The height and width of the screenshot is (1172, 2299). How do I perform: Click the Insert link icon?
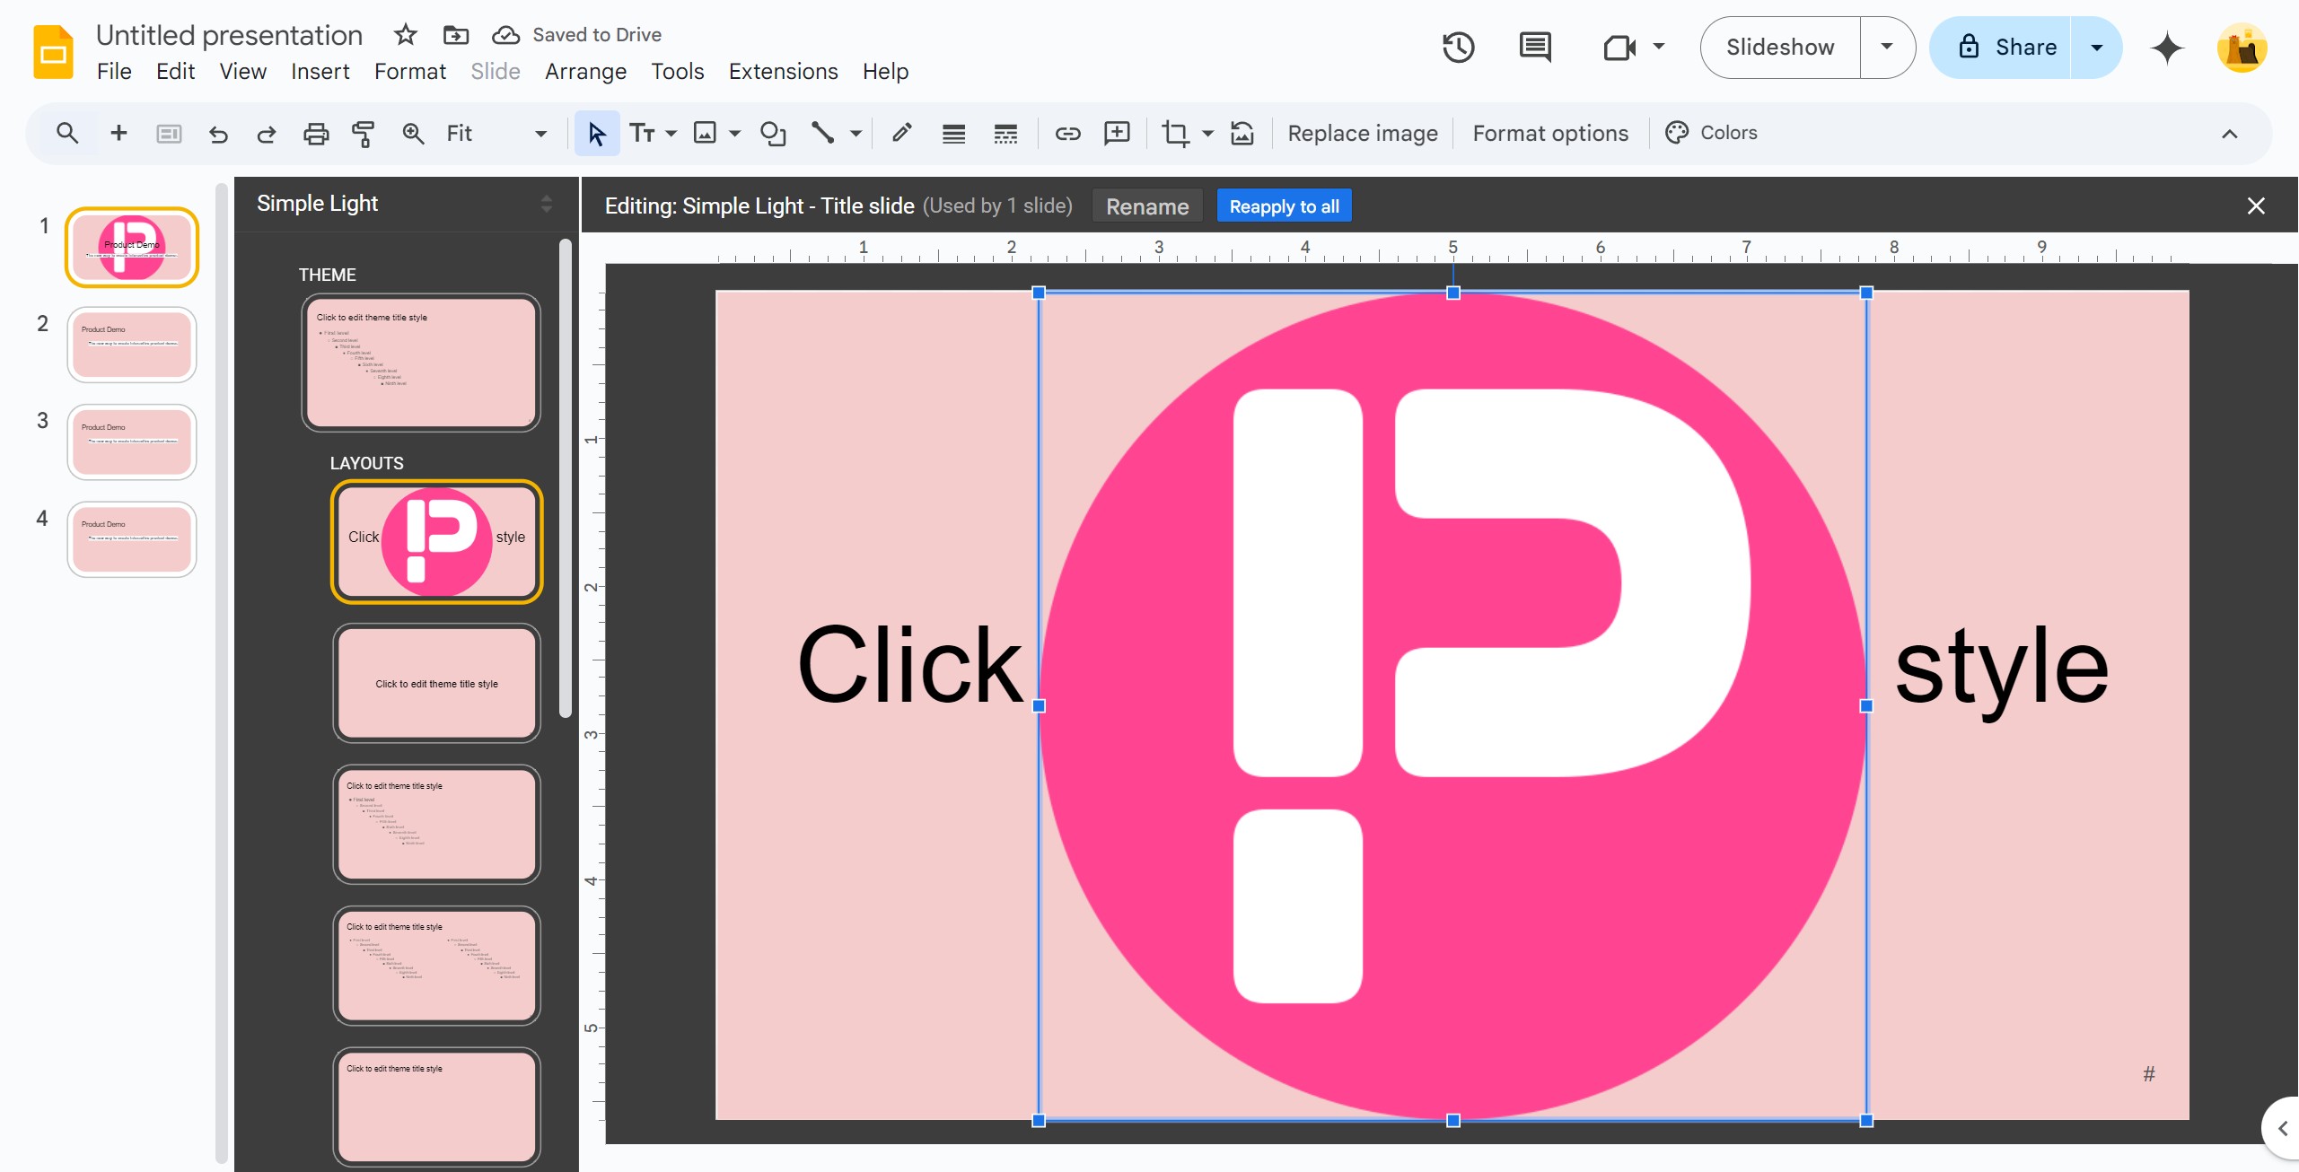[x=1067, y=134]
